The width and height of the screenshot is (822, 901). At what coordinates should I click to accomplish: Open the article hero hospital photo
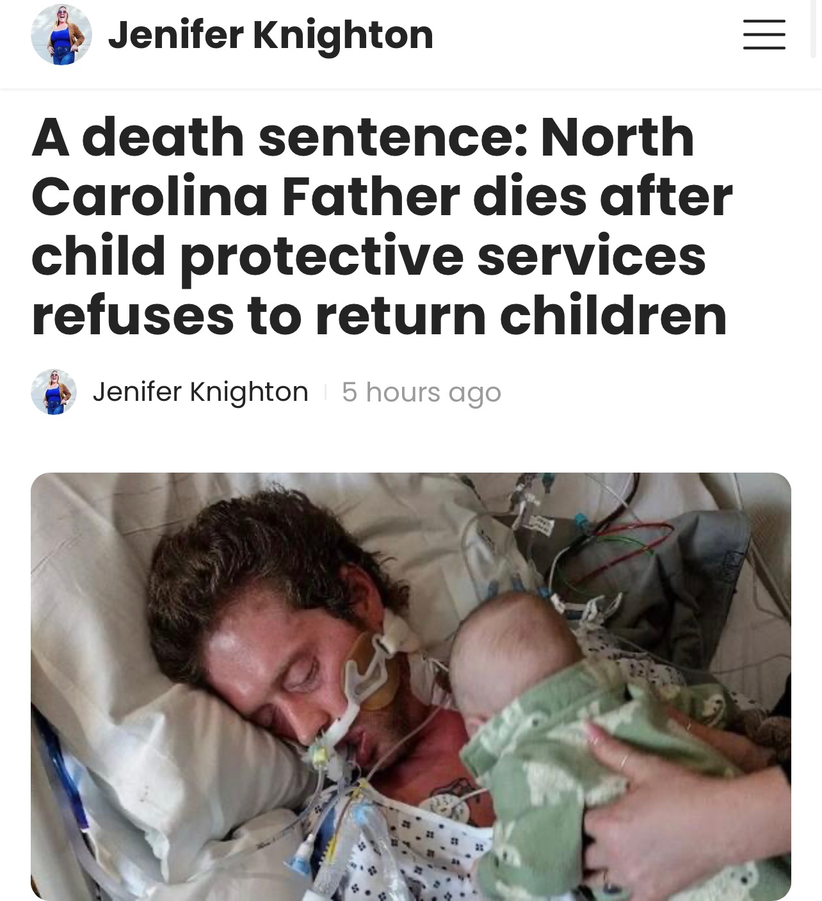click(x=411, y=686)
